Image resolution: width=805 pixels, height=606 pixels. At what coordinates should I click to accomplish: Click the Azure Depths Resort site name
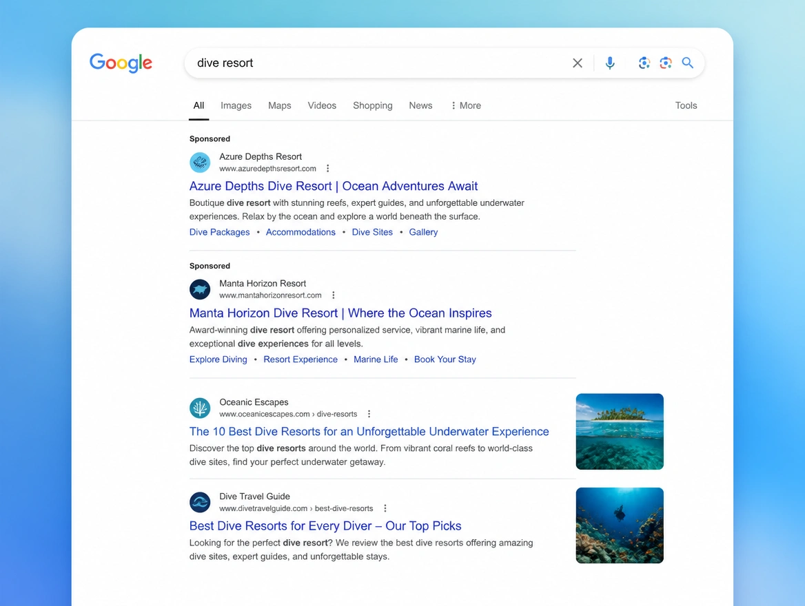click(261, 156)
